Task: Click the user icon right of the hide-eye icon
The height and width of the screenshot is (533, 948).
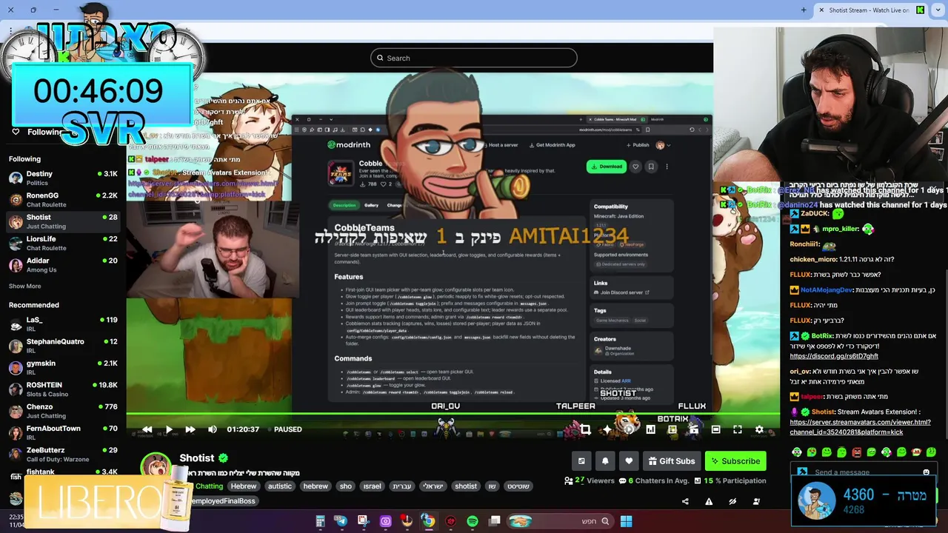Action: (756, 502)
